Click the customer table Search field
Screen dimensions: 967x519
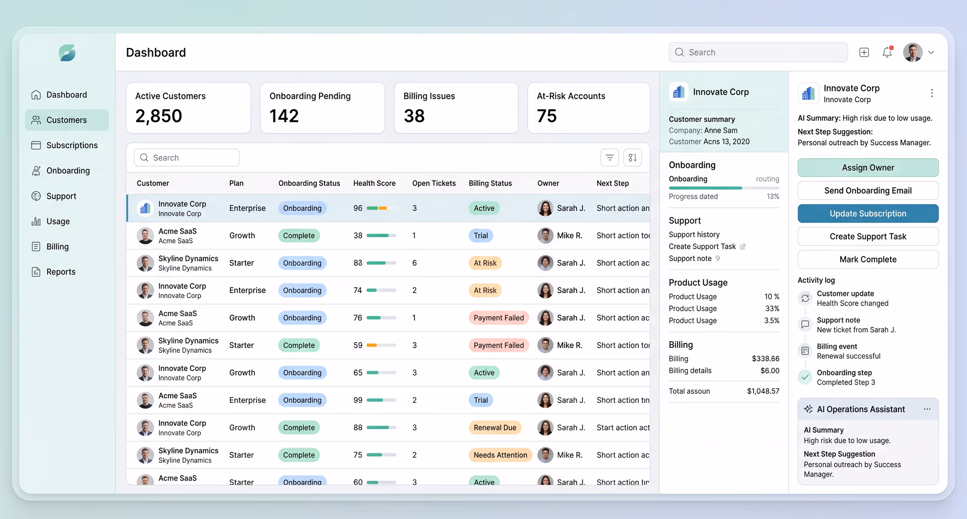point(186,157)
